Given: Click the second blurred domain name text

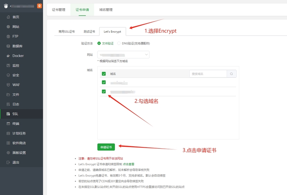Looking at the screenshot, I should [122, 92].
